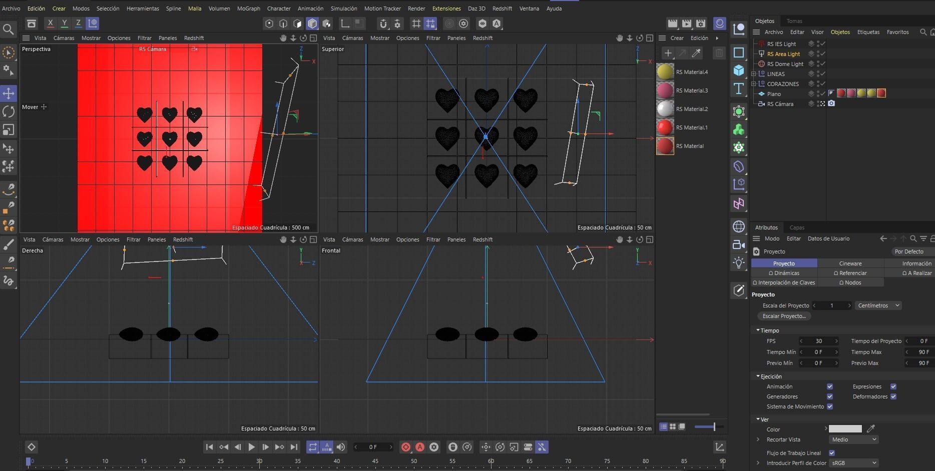The height and width of the screenshot is (471, 935).
Task: Collapse the Ver section
Action: point(758,419)
